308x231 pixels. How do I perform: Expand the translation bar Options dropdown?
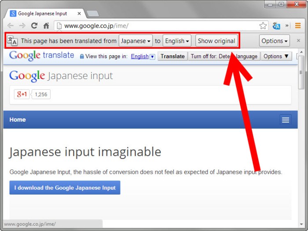[x=274, y=41]
